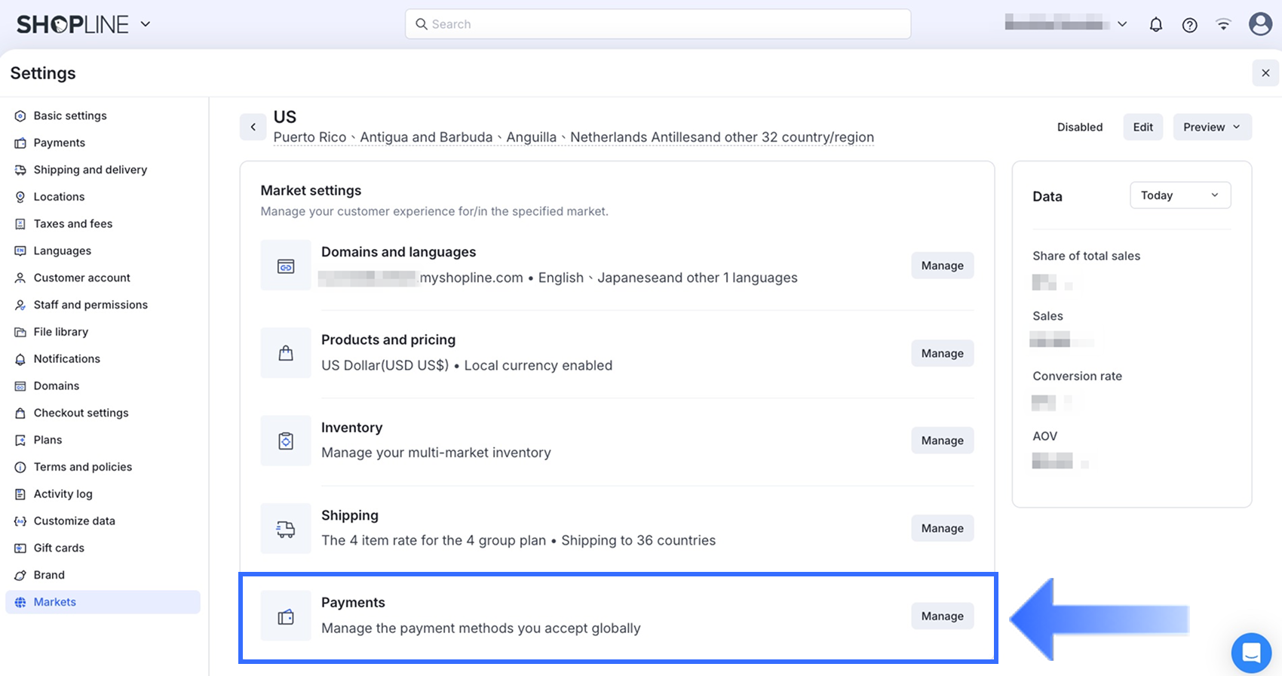Click the notifications bell icon
1282x676 pixels.
(x=1155, y=25)
